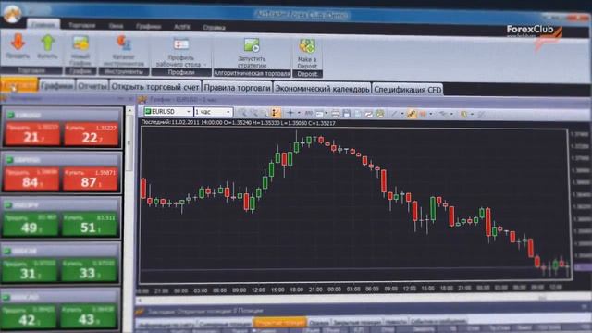Select the crosshair cursor tool

click(290, 113)
